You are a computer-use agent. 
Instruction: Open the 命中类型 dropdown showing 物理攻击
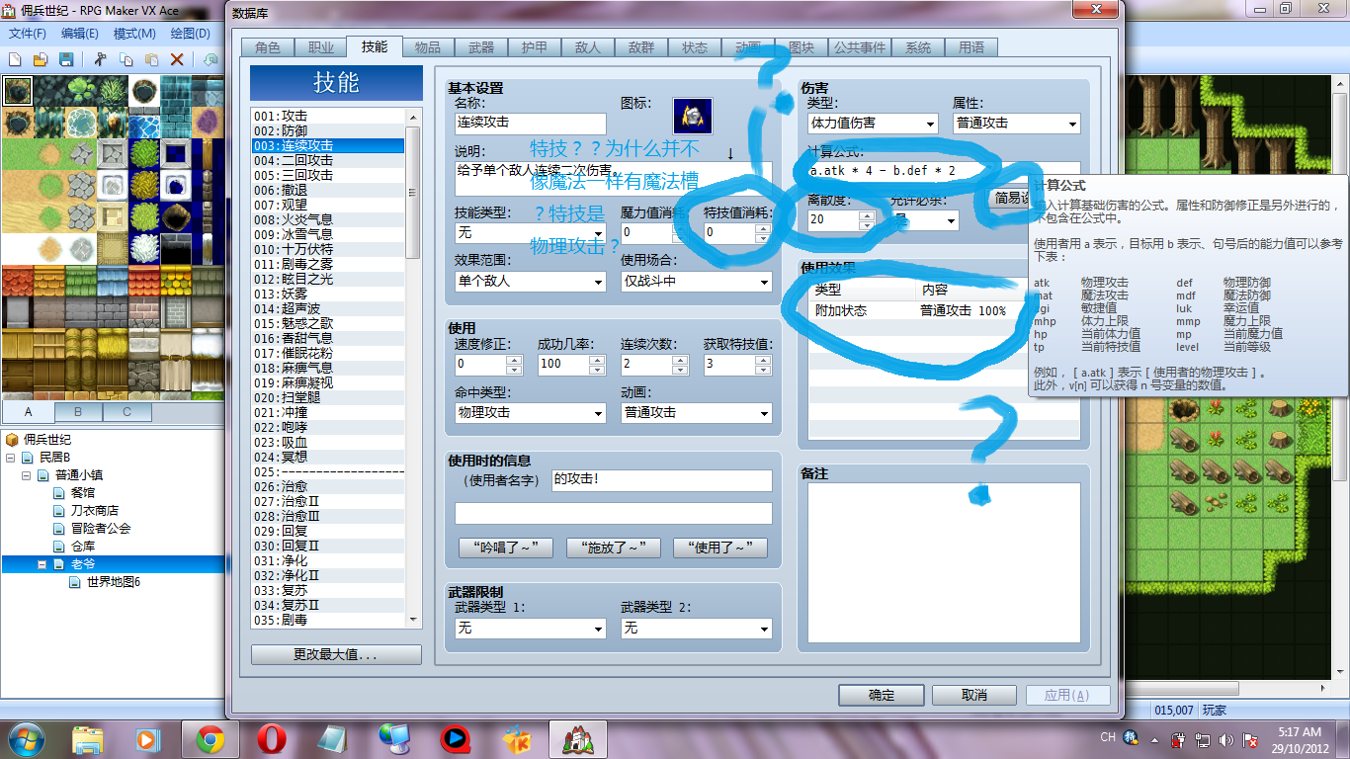coord(530,413)
